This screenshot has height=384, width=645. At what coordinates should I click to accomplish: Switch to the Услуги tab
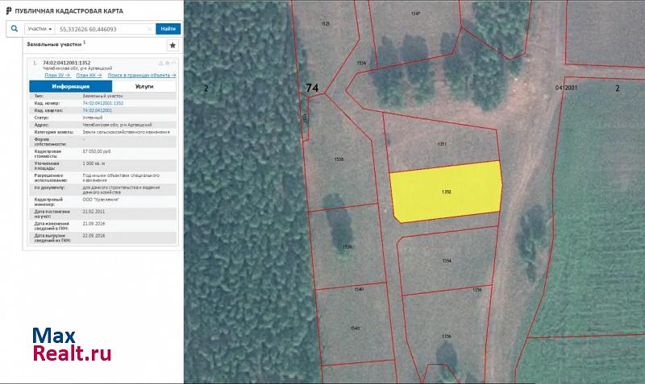[144, 85]
